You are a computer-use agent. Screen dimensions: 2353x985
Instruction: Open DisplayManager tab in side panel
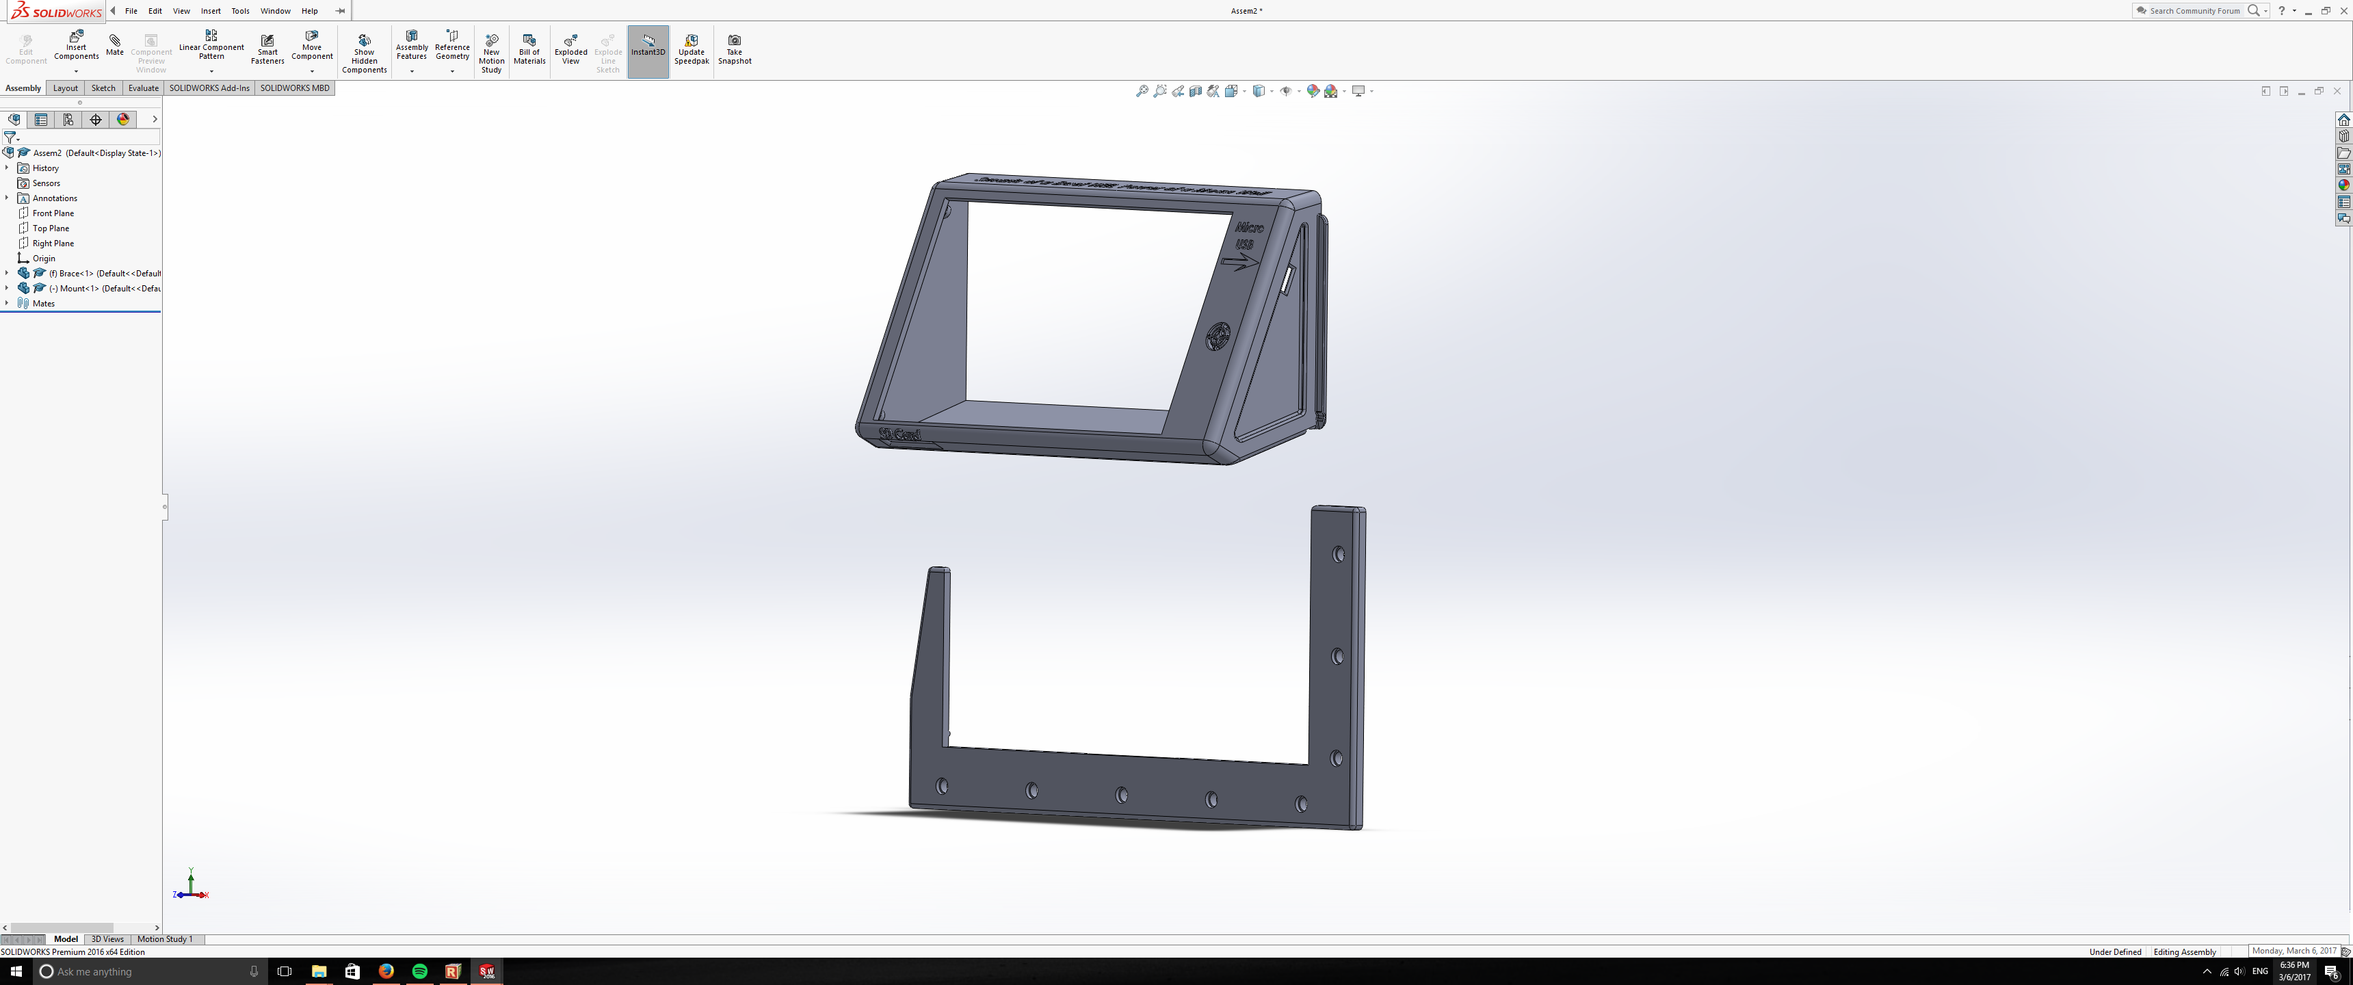pyautogui.click(x=123, y=120)
